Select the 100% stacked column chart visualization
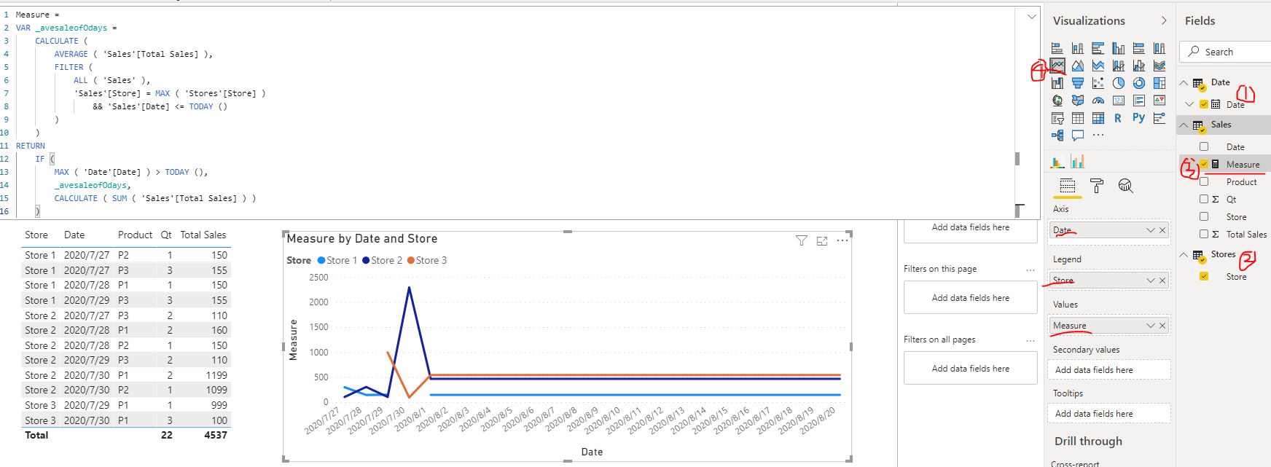This screenshot has height=467, width=1271. (1159, 48)
